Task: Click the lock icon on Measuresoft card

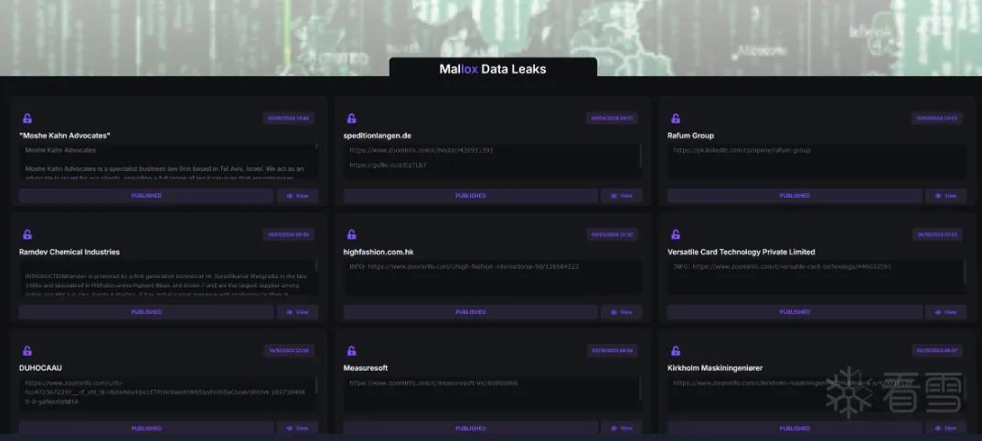Action: pos(351,350)
